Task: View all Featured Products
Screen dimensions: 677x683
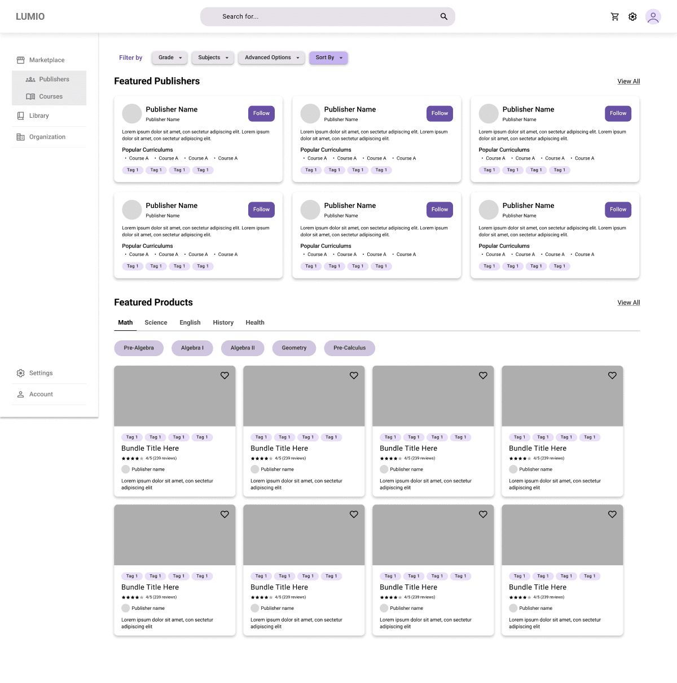Action: coord(628,303)
